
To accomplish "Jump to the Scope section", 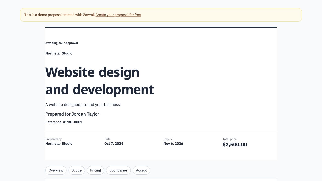I will click(76, 170).
